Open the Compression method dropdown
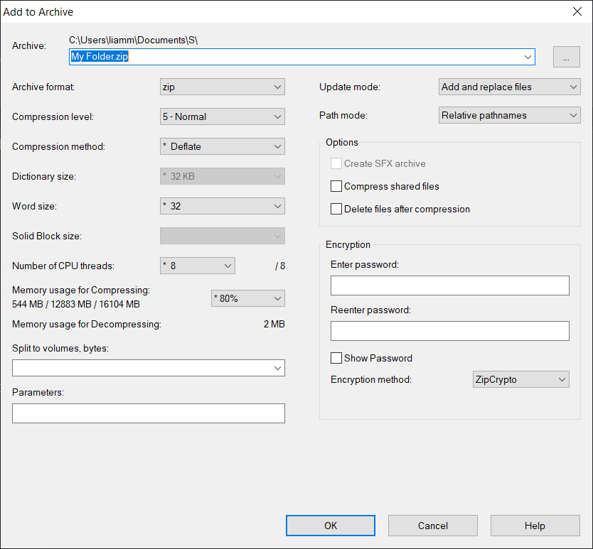 tap(223, 146)
